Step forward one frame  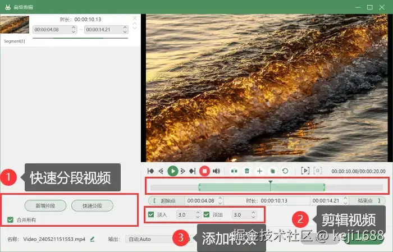(x=182, y=171)
